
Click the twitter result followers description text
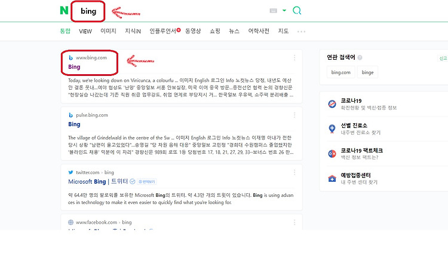pyautogui.click(x=180, y=199)
